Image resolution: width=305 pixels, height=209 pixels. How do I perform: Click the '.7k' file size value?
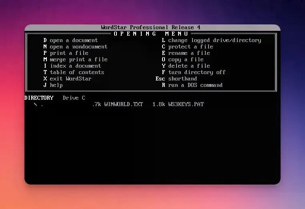[x=96, y=104]
